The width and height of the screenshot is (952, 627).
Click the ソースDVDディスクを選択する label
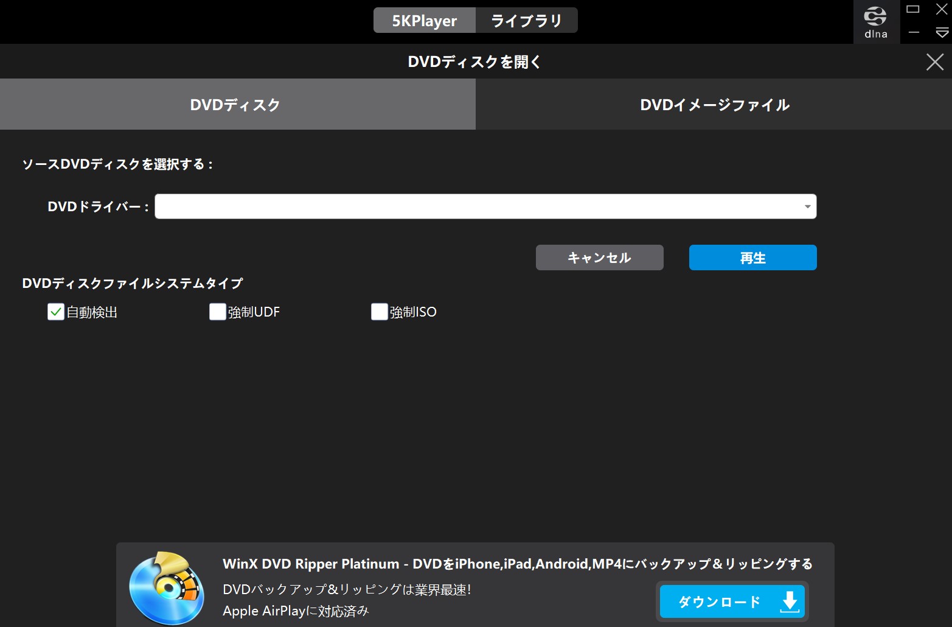117,164
